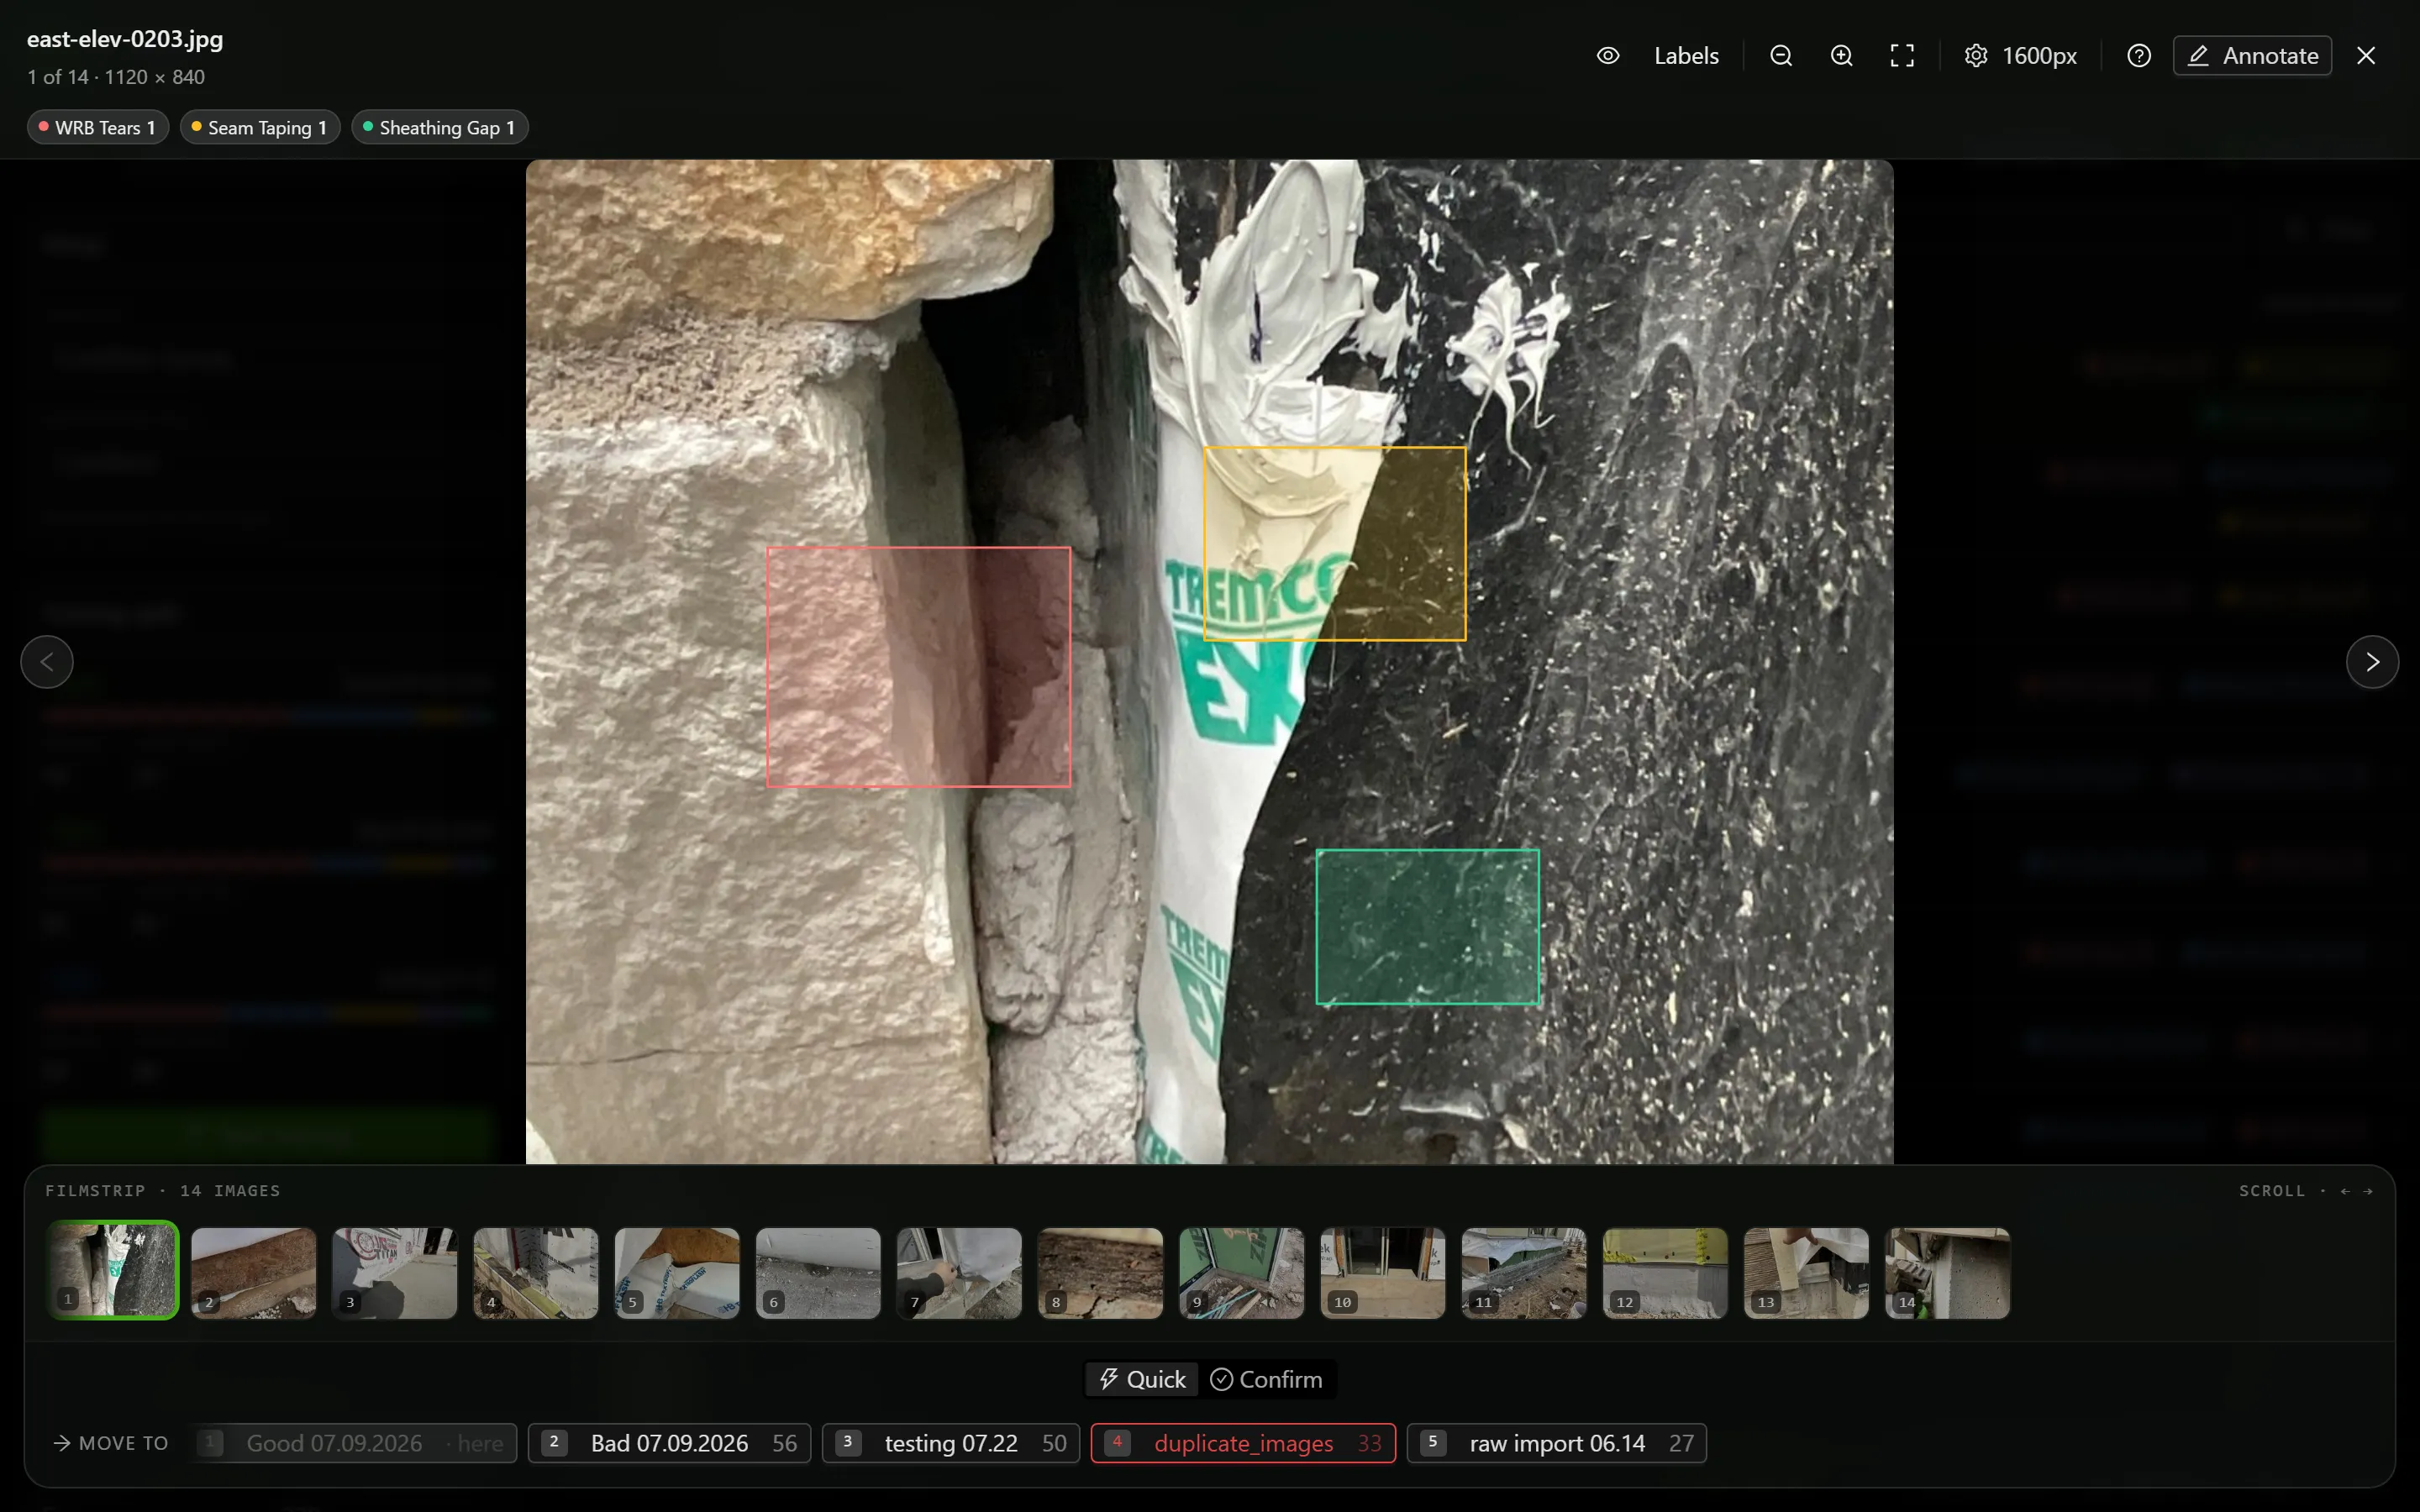Zoom in with the magnifier plus icon
The width and height of the screenshot is (2420, 1512).
coord(1841,56)
